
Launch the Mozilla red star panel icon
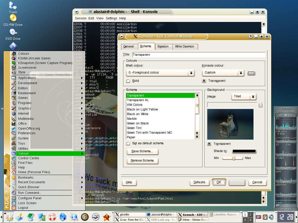(x=106, y=217)
